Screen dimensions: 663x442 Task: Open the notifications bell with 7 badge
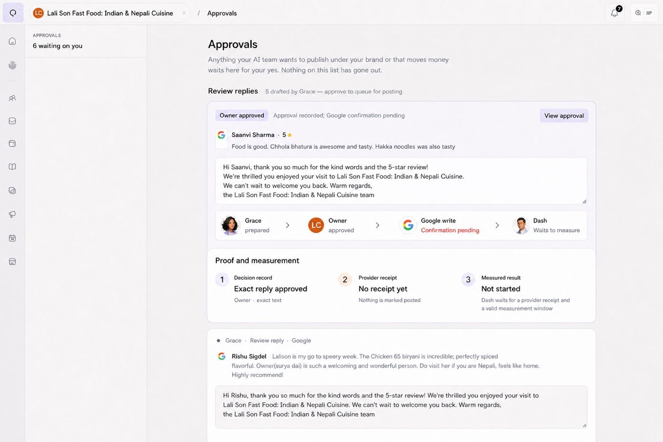coord(614,13)
